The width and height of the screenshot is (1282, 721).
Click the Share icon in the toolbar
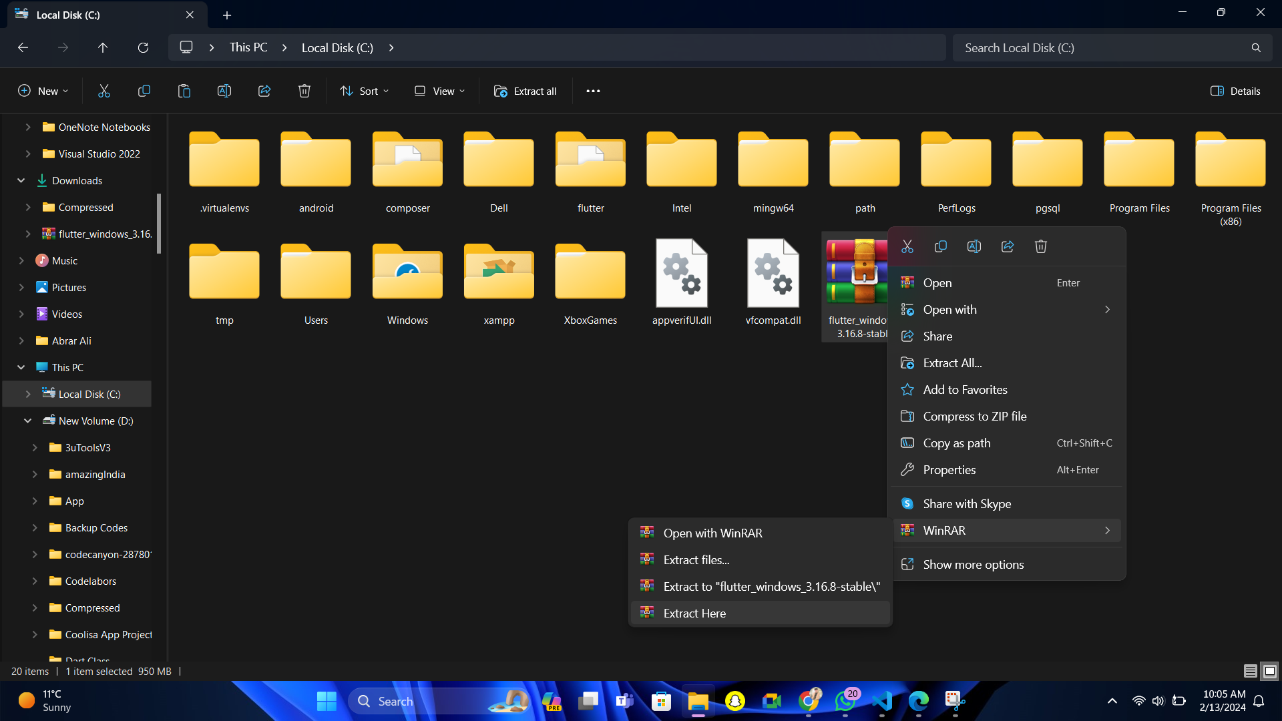tap(264, 91)
